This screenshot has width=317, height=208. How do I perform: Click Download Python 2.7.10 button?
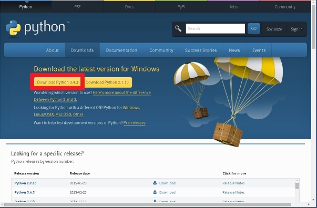tap(107, 82)
